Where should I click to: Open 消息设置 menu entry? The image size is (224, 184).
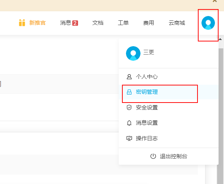147,123
